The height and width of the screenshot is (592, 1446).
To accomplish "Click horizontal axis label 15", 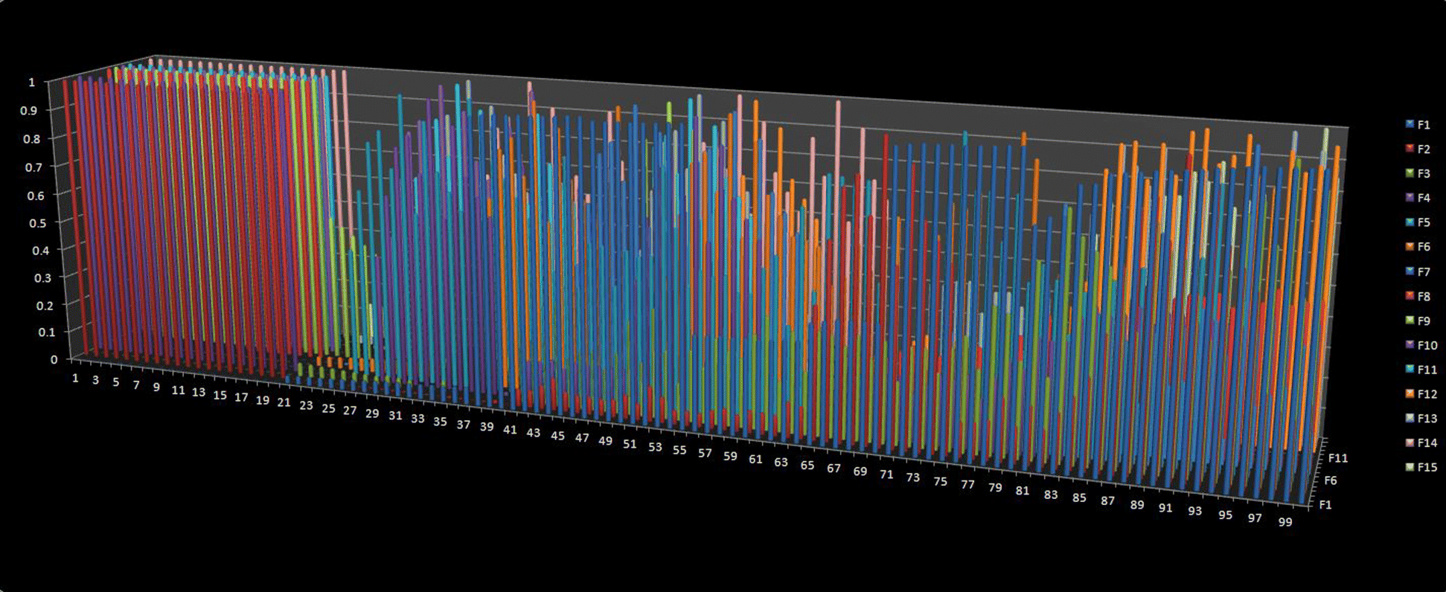I will pyautogui.click(x=220, y=396).
